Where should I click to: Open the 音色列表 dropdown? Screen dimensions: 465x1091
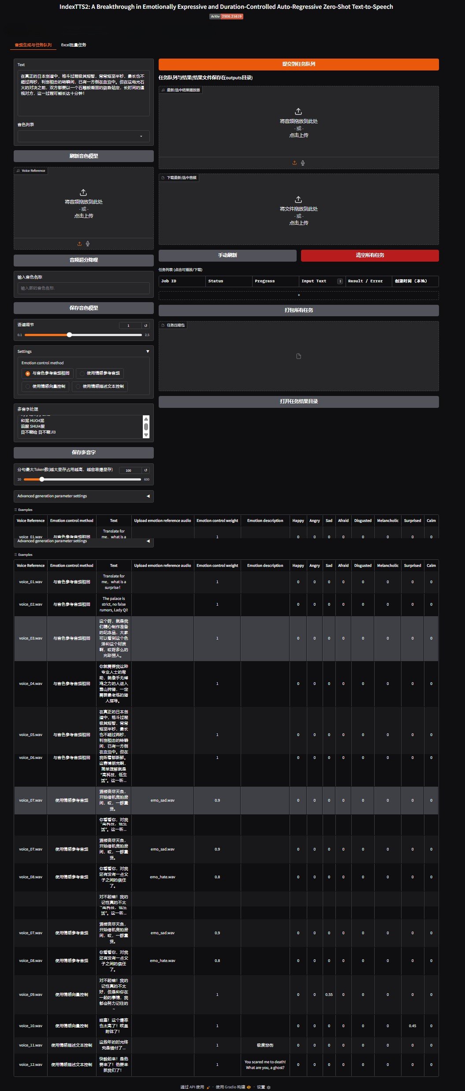(x=83, y=136)
